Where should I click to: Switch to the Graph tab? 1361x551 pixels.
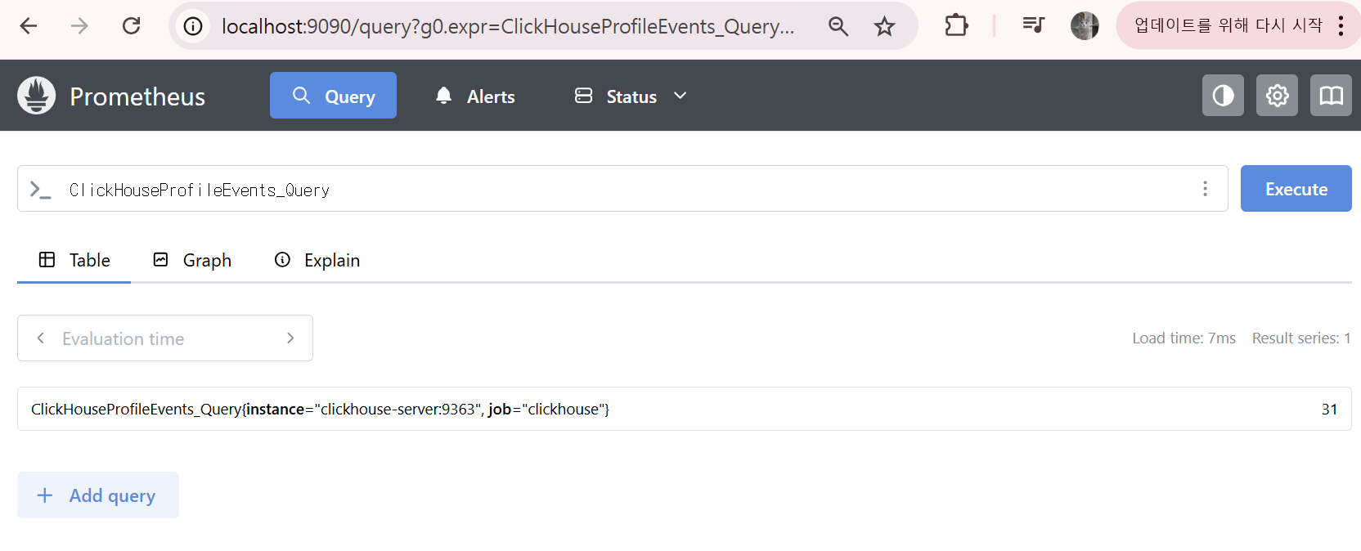coord(192,260)
